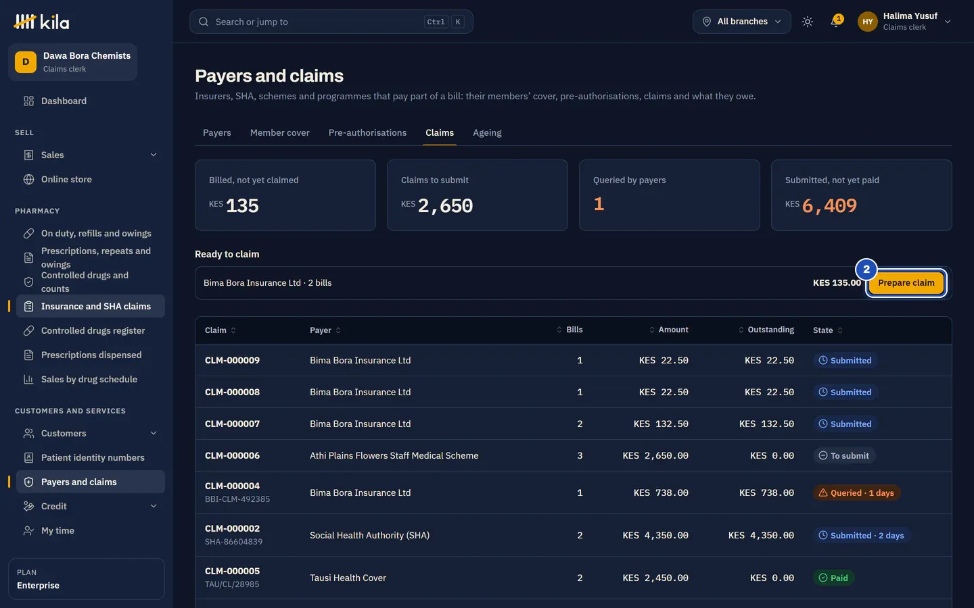Click the HY user avatar
Screen dimensions: 974x608
(868, 22)
